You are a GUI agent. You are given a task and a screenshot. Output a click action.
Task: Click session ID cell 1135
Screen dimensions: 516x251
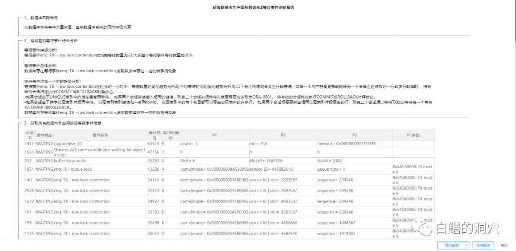coord(29,233)
